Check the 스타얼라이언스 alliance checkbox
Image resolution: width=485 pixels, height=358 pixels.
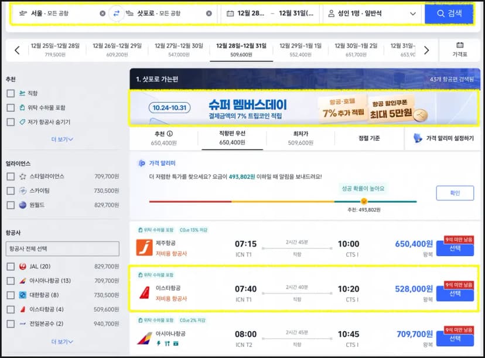click(x=11, y=176)
